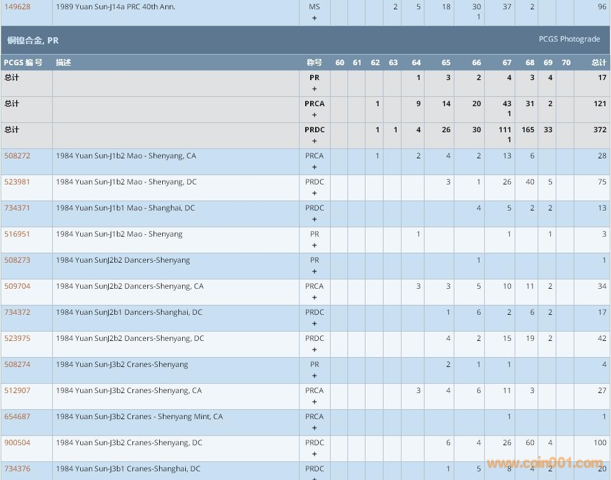Click the 总计 column header on the right

click(x=598, y=63)
